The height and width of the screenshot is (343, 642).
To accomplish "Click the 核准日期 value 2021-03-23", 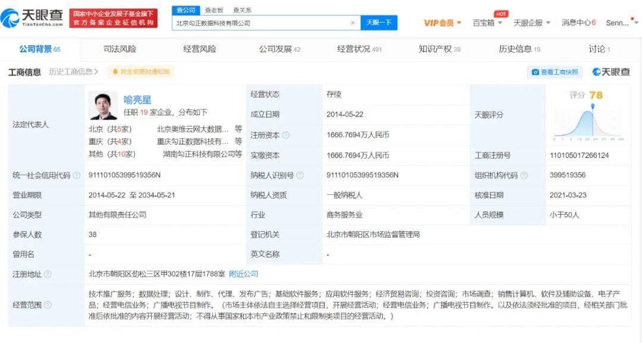I will [x=568, y=195].
